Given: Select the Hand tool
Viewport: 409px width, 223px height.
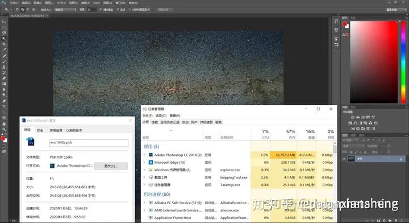Looking at the screenshot, I should [3, 124].
